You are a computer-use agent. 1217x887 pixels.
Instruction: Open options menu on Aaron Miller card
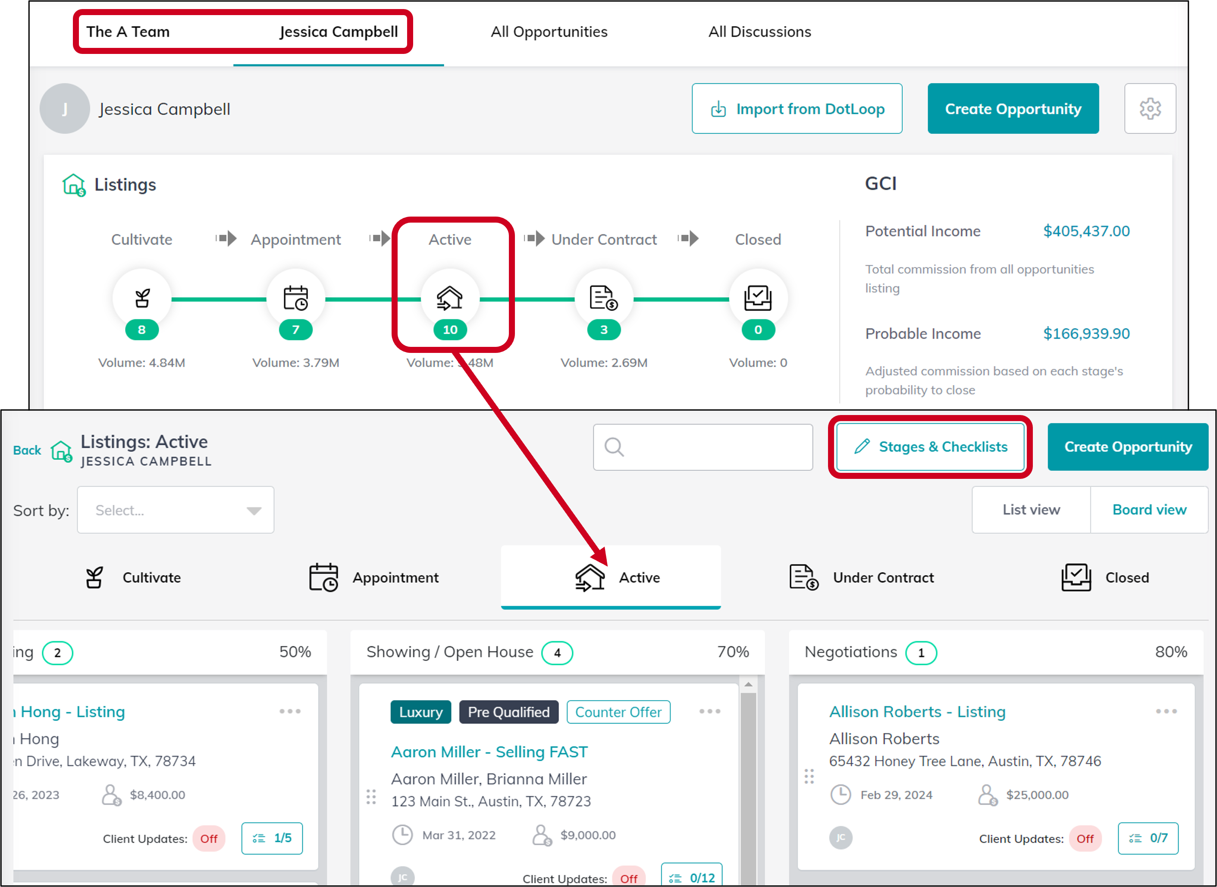coord(709,711)
